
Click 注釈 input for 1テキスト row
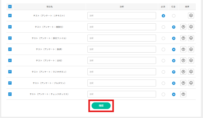click(121, 16)
